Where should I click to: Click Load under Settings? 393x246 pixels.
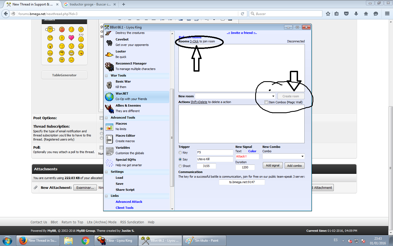pos(119,178)
